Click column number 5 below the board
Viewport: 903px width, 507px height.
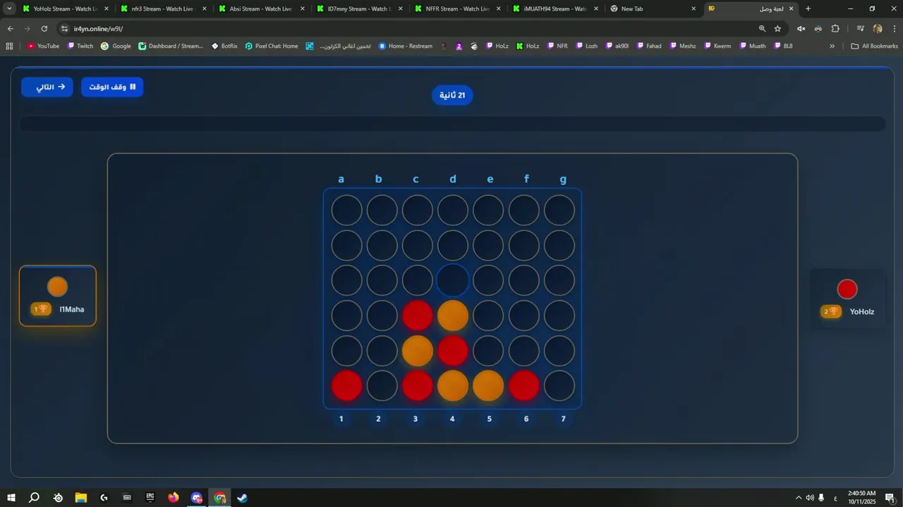[x=490, y=419]
